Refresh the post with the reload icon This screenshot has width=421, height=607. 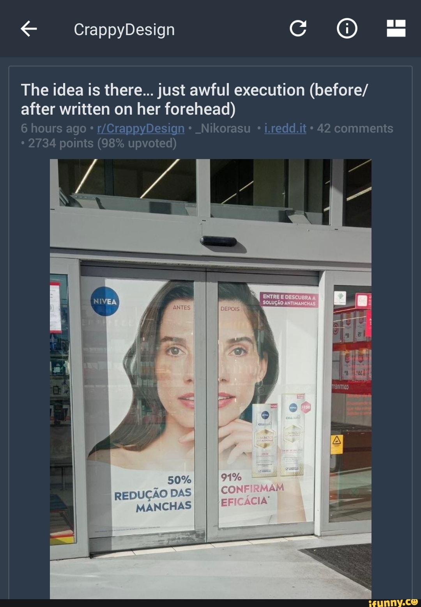pos(298,29)
